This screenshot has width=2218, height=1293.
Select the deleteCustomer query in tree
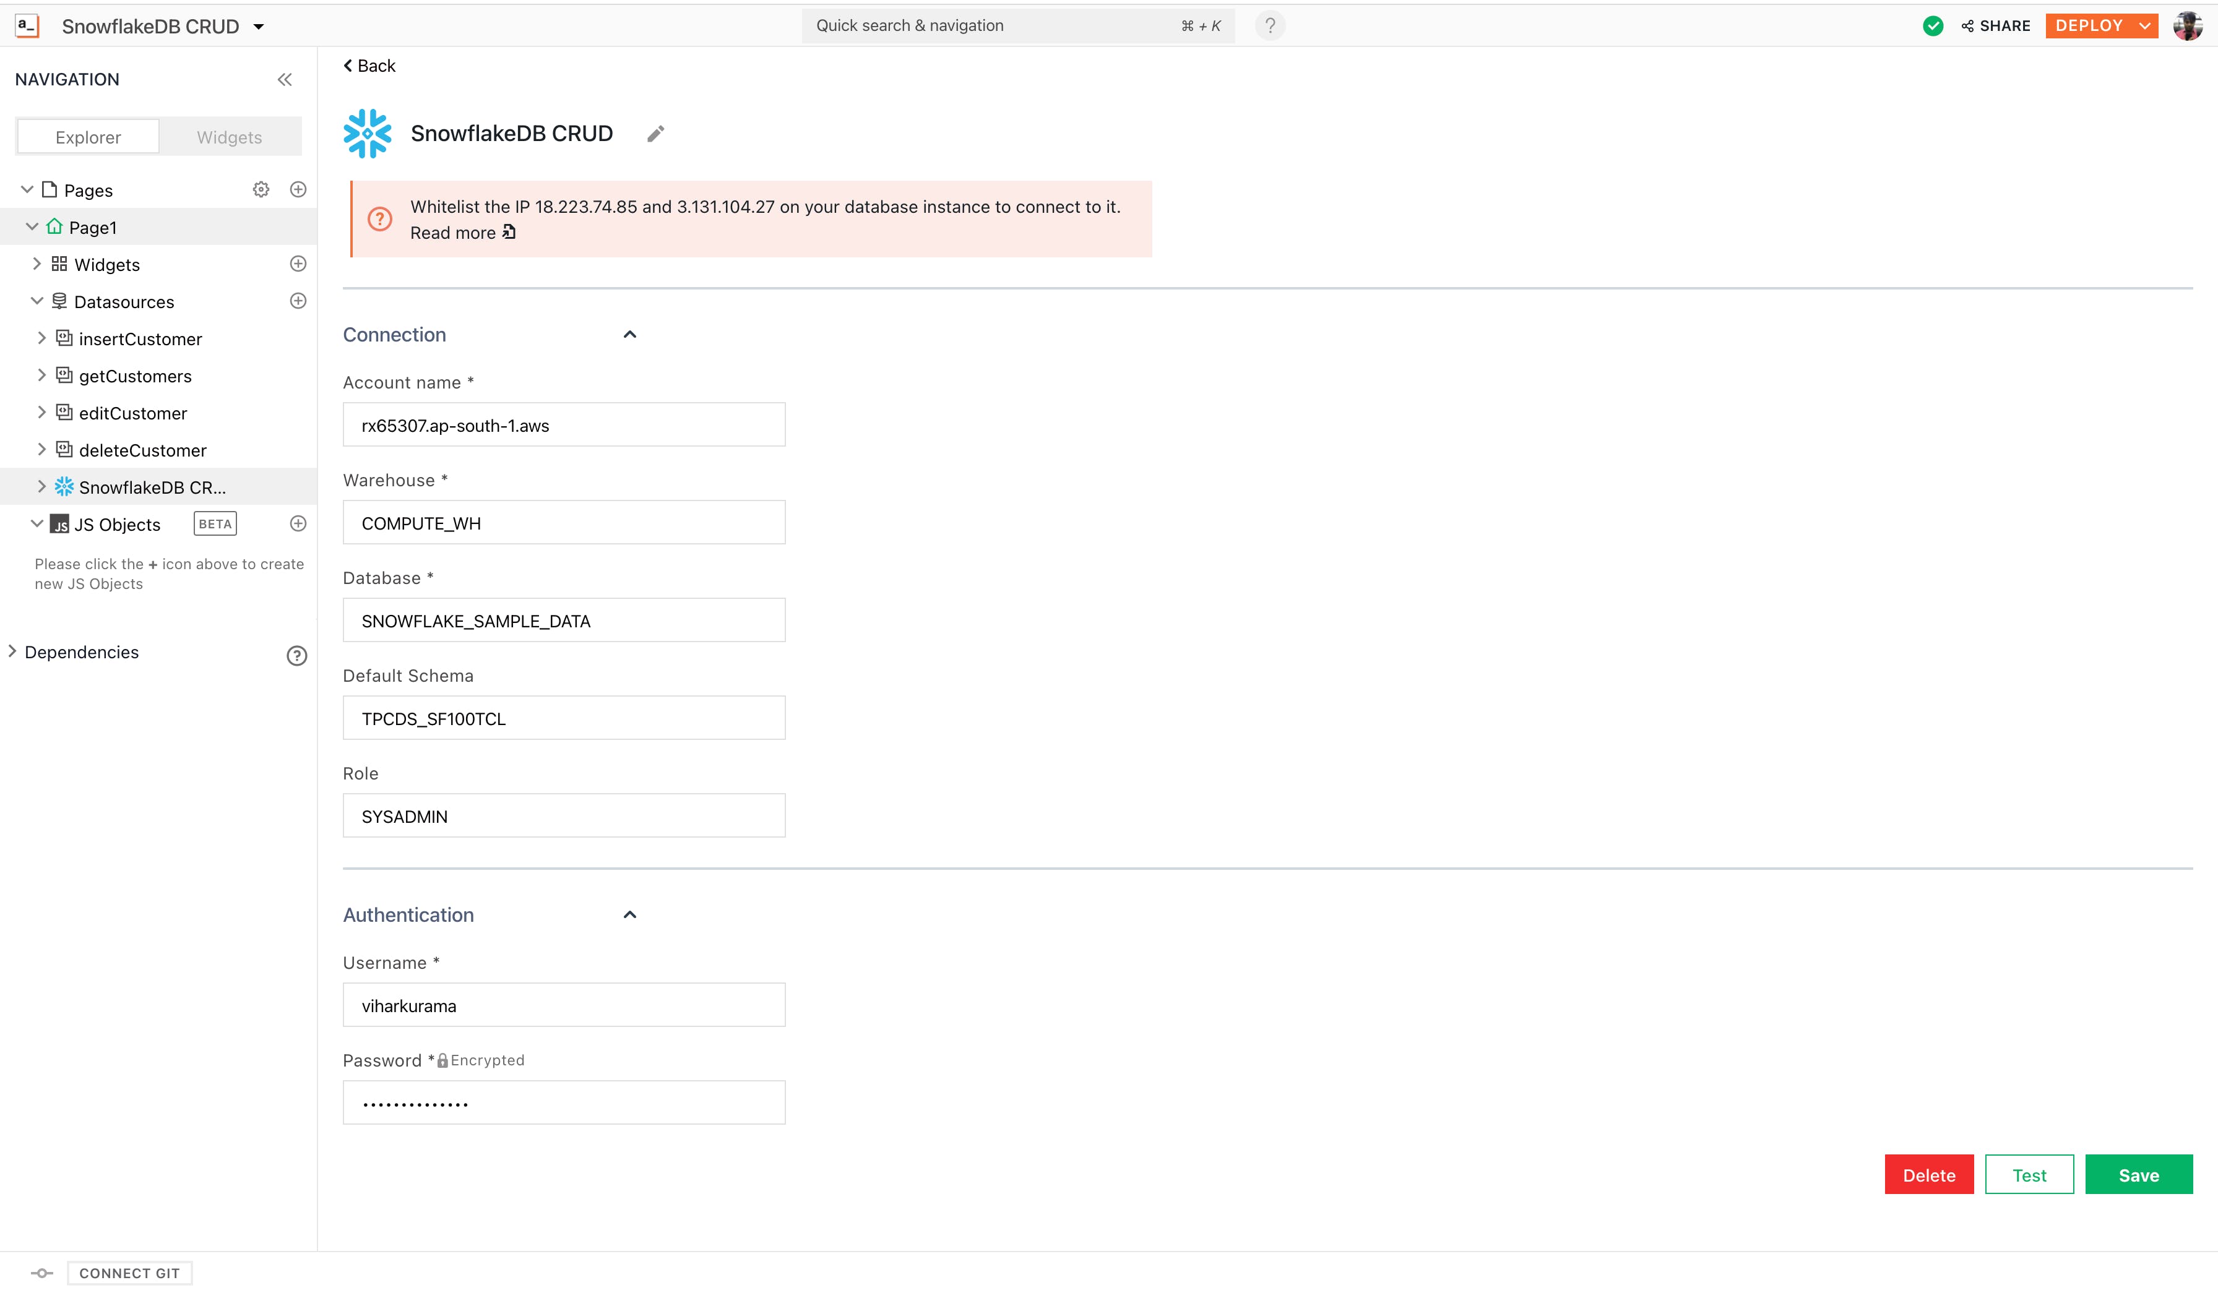click(142, 450)
